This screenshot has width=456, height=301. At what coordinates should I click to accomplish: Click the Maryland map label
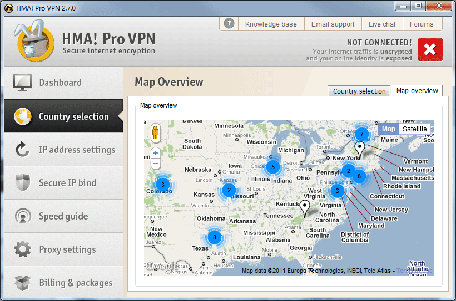pyautogui.click(x=371, y=226)
